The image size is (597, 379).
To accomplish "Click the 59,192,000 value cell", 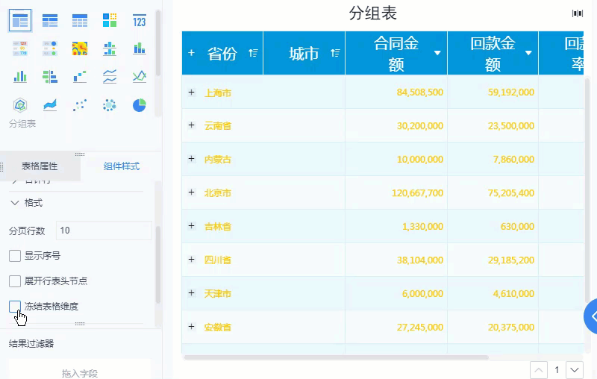I will tap(511, 93).
